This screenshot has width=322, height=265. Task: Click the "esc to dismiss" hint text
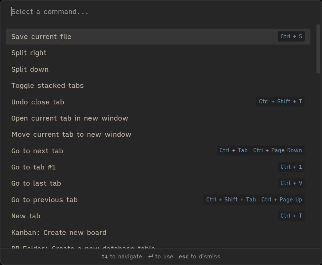[x=199, y=257]
